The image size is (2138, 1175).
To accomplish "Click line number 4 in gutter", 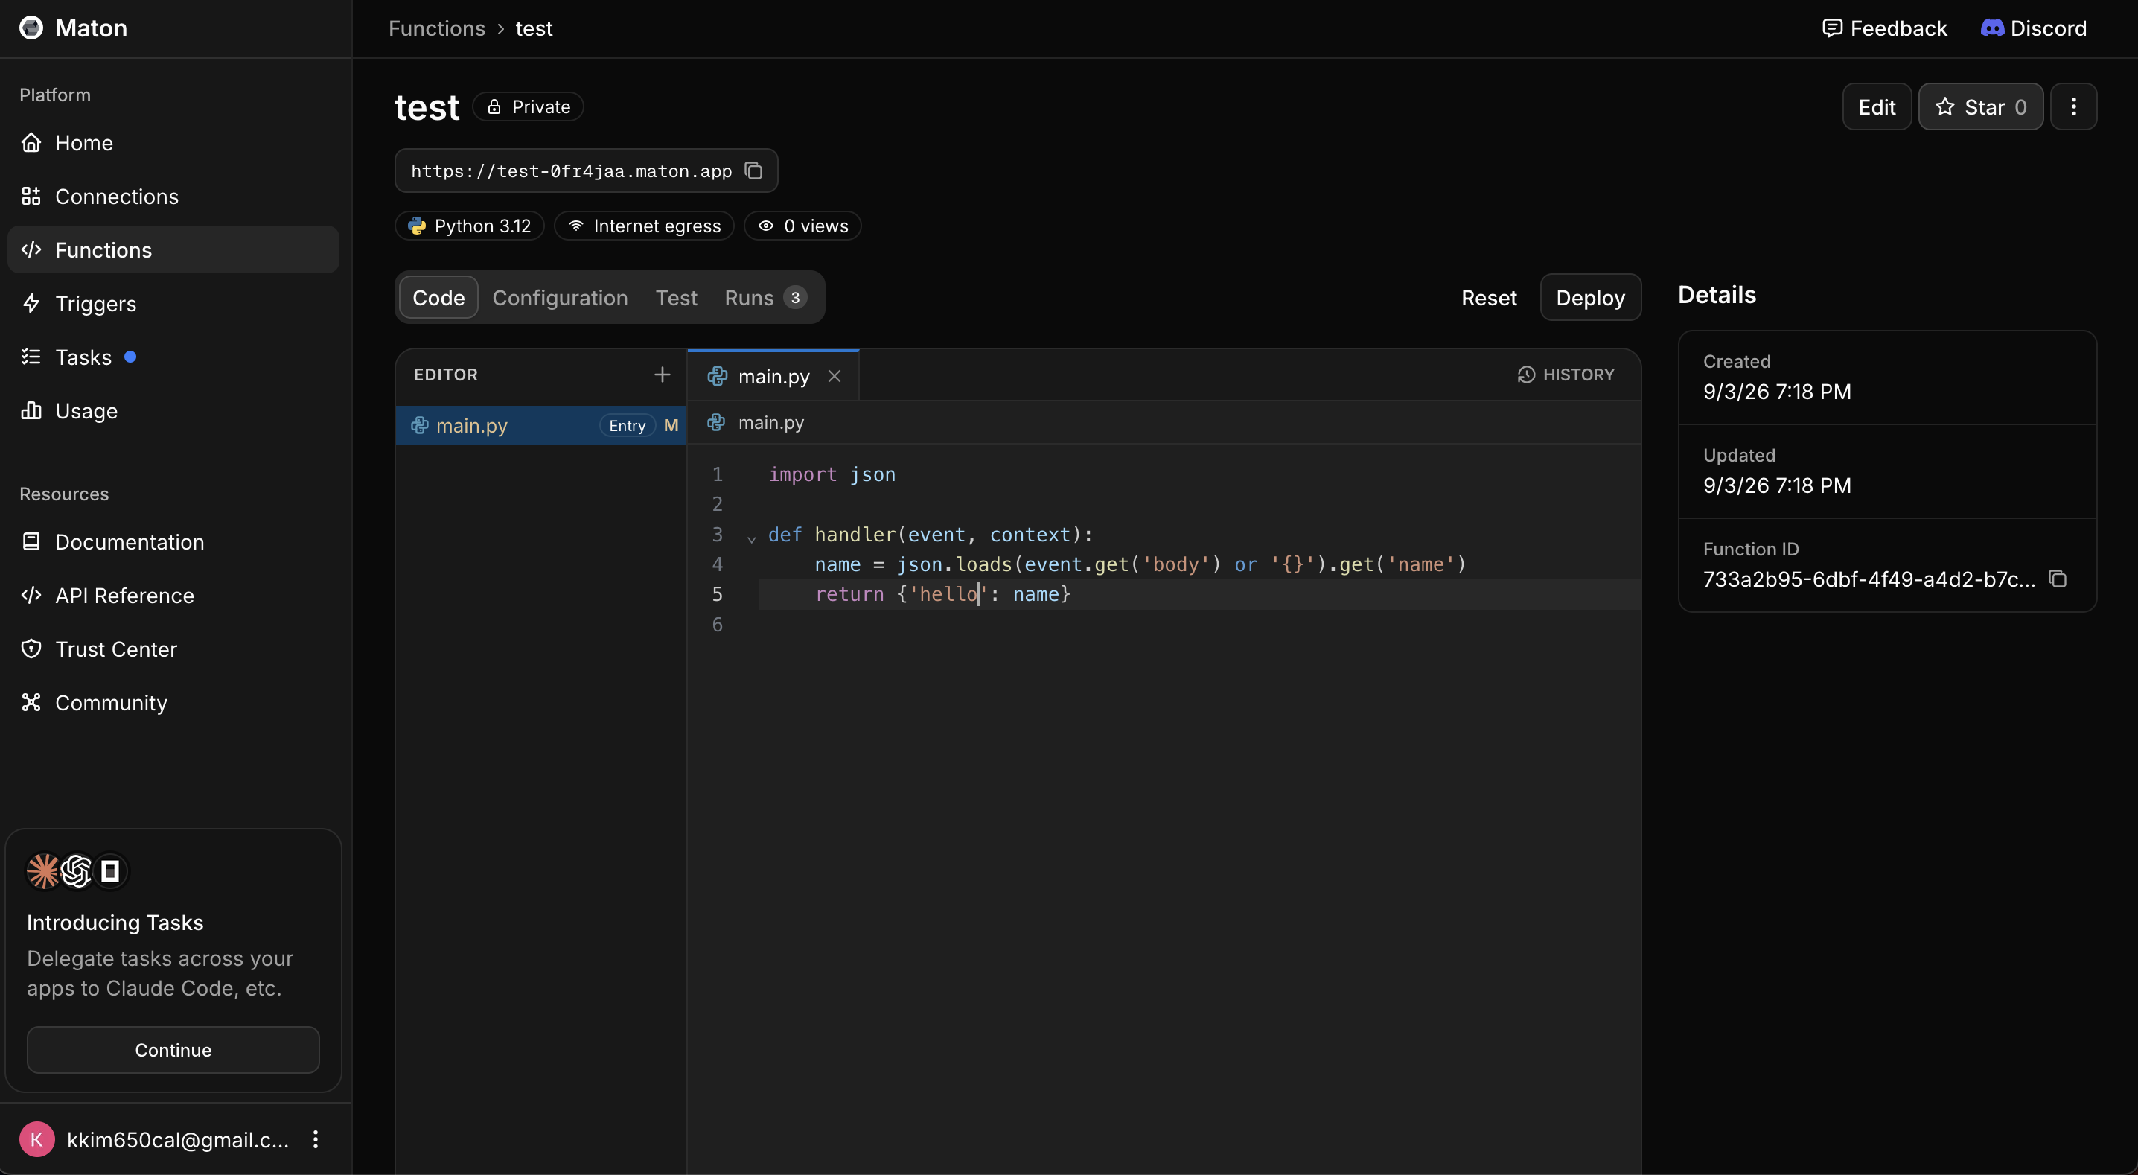I will coord(717,564).
